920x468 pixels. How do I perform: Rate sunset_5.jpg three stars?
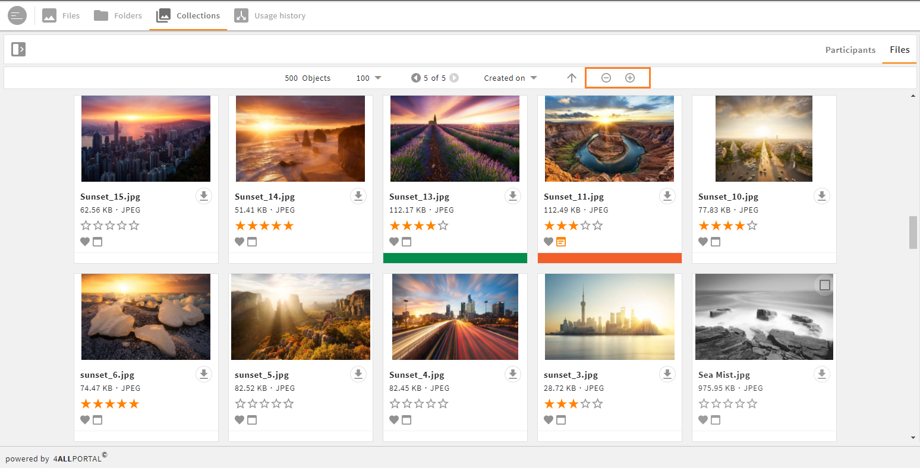pyautogui.click(x=264, y=404)
